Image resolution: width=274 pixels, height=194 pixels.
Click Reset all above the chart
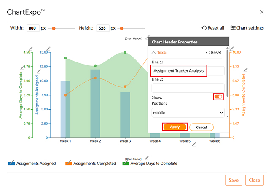pos(213,28)
